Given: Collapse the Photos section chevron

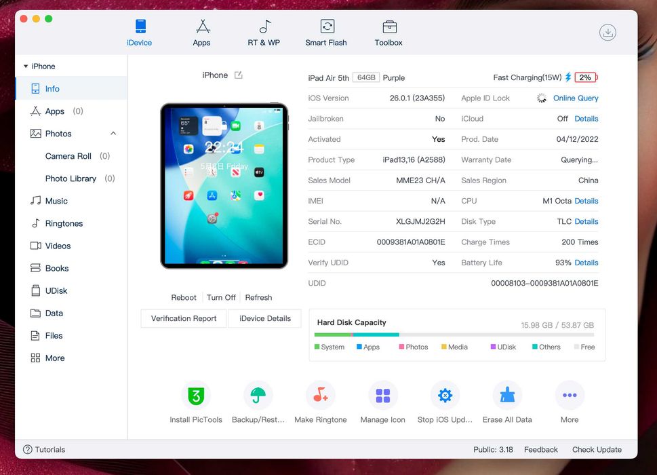Looking at the screenshot, I should point(113,133).
